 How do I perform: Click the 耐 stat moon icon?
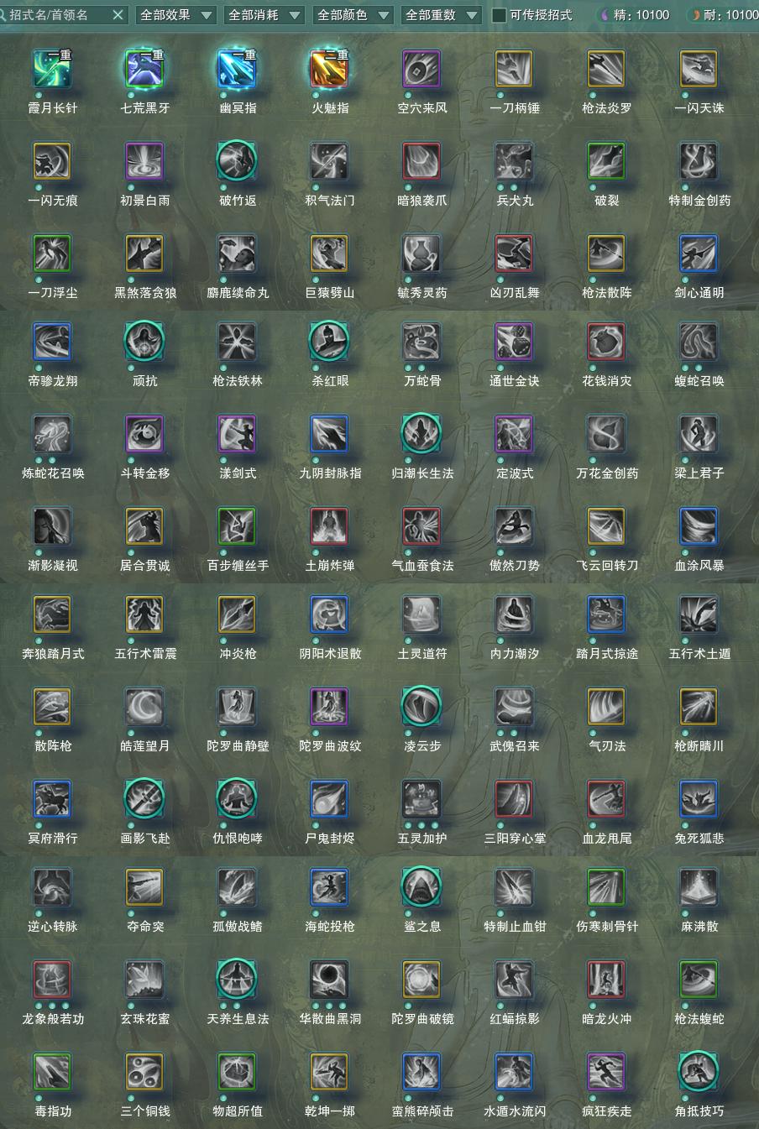coord(695,15)
